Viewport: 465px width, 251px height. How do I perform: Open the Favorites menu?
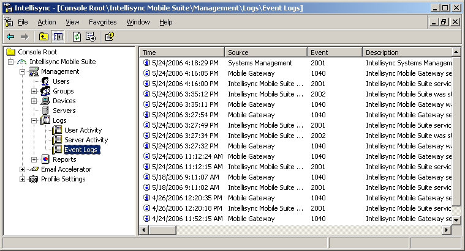pyautogui.click(x=102, y=22)
